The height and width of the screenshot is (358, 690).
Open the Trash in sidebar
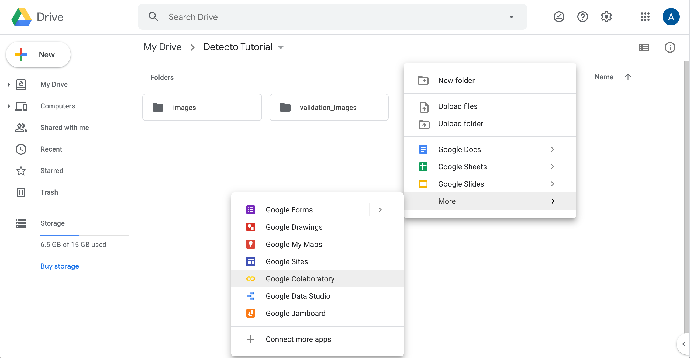[x=49, y=192]
